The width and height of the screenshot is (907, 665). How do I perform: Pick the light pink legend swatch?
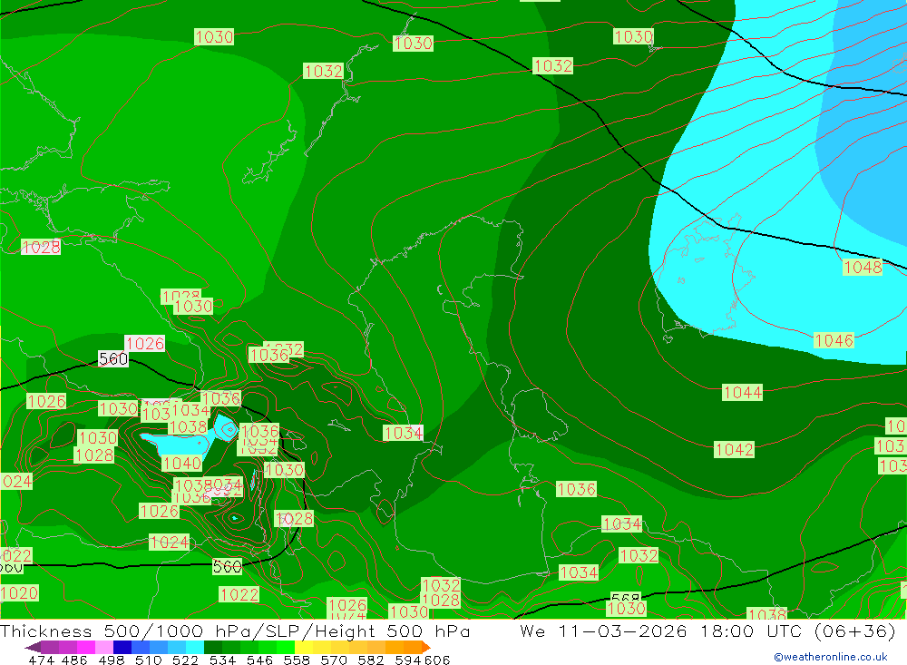[x=104, y=647]
